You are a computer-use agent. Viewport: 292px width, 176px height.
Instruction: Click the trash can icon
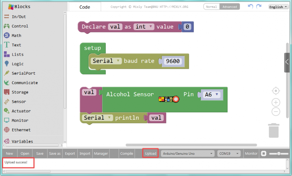[274, 131]
